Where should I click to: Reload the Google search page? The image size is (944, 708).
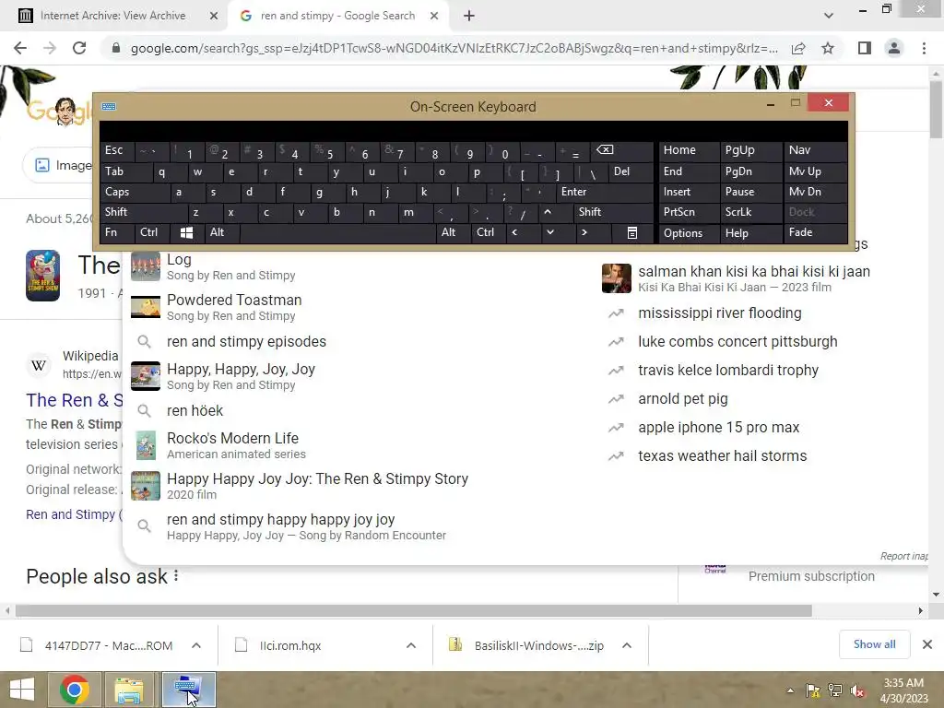[79, 48]
